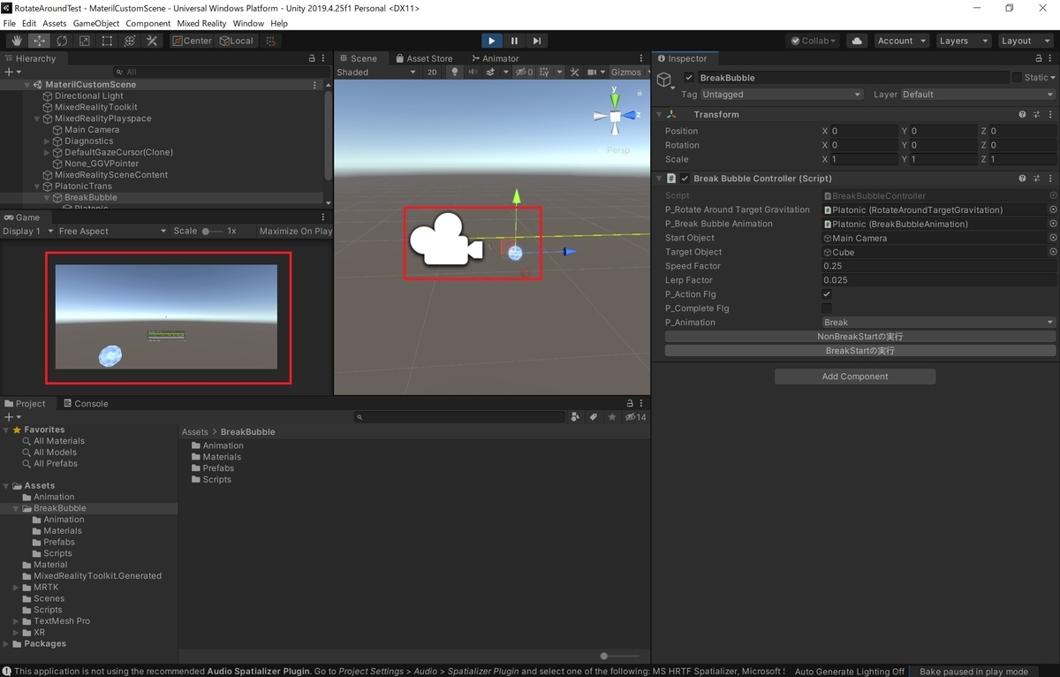The height and width of the screenshot is (677, 1060).
Task: Click the Pause button
Action: (514, 41)
